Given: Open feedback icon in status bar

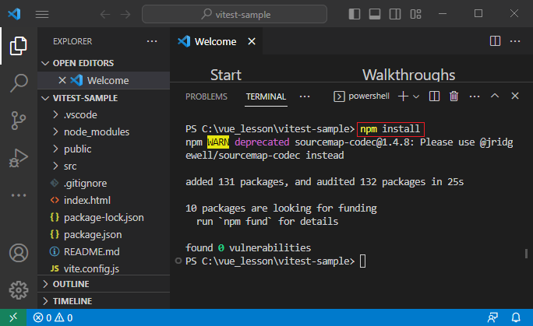Looking at the screenshot, I should click(492, 318).
